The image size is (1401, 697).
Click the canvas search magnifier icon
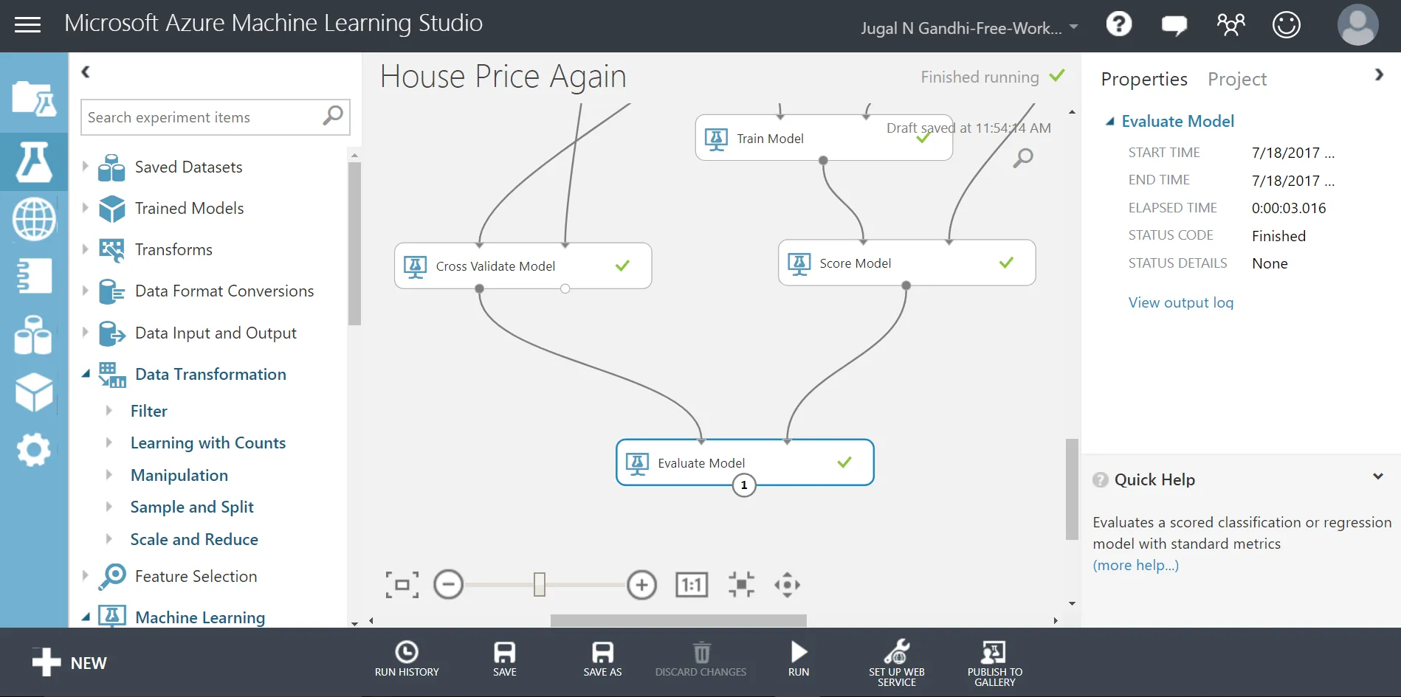(1023, 157)
